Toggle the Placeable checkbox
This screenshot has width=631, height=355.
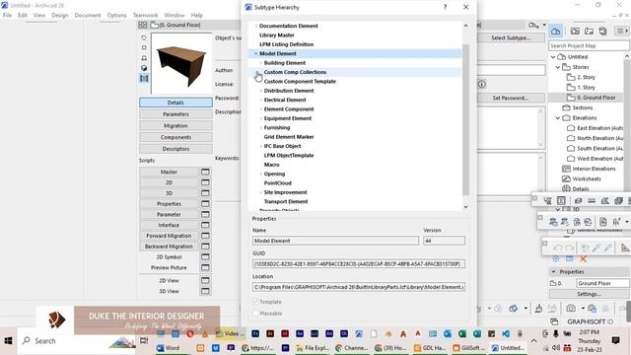255,314
